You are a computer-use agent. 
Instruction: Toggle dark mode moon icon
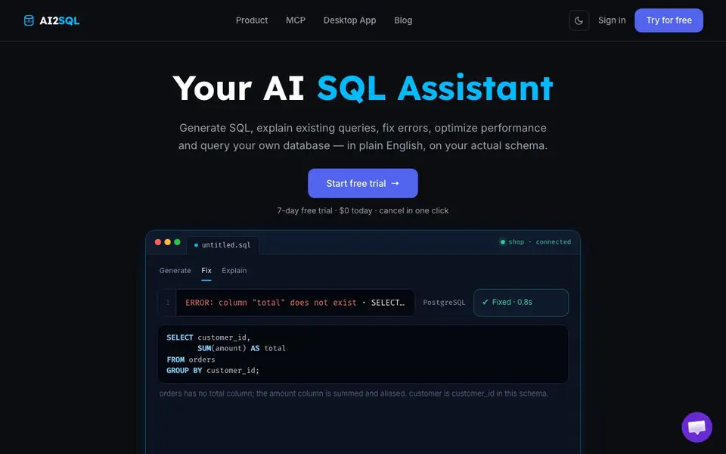click(579, 20)
